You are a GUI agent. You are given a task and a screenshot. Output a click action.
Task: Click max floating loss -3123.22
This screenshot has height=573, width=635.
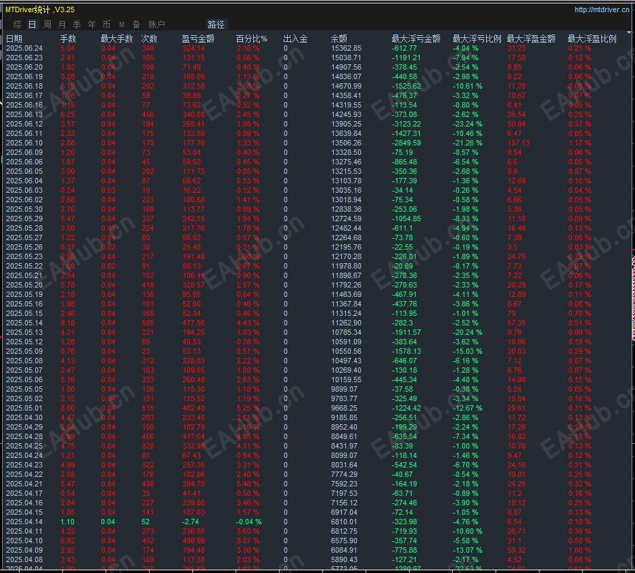(406, 124)
